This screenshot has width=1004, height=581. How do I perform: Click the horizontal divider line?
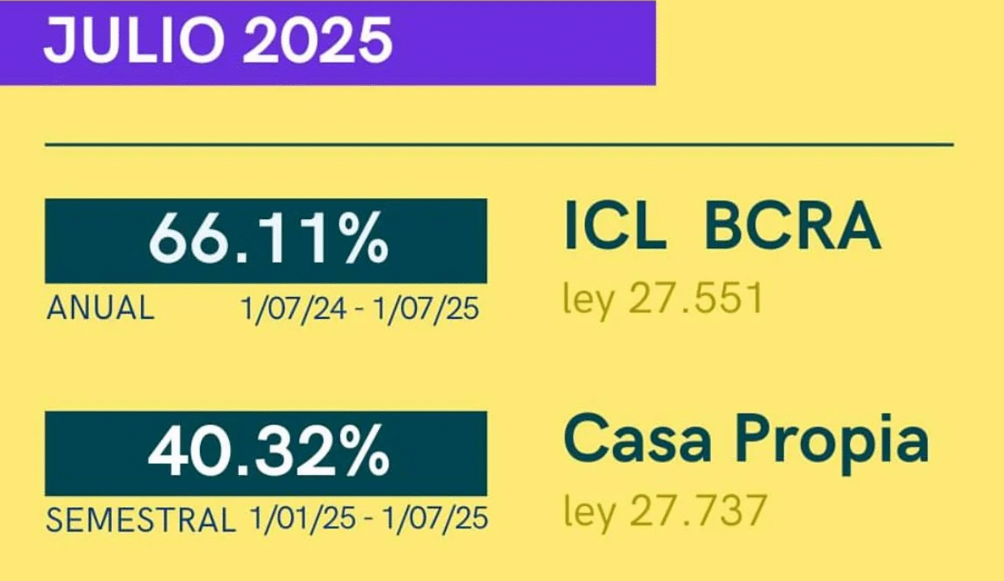pos(499,145)
